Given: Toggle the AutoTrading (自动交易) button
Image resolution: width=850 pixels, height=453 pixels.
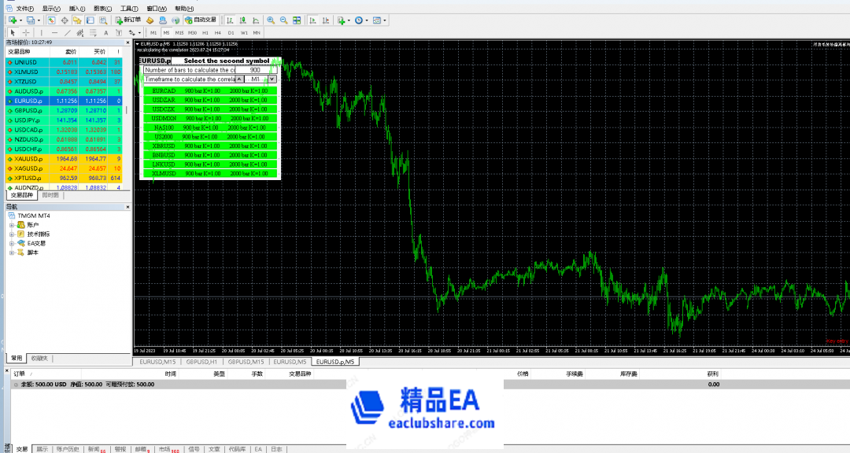Looking at the screenshot, I should click(200, 20).
